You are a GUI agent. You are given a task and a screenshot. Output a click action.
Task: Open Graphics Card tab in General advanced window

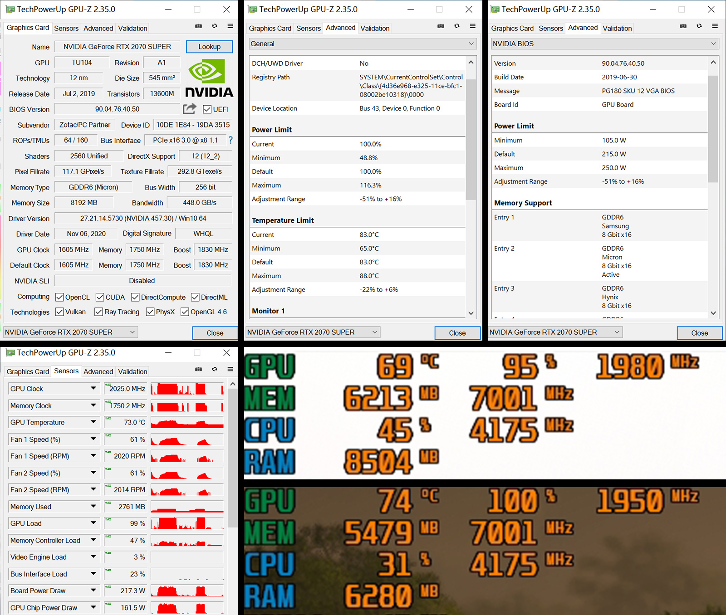[x=270, y=28]
